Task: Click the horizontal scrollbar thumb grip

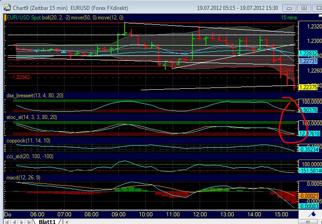Action: click(x=308, y=222)
